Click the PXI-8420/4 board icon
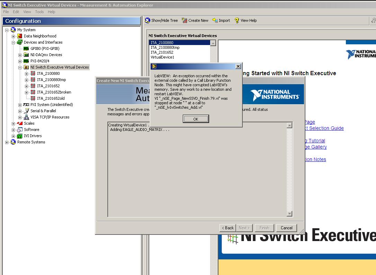The height and width of the screenshot is (275, 376). pos(26,61)
